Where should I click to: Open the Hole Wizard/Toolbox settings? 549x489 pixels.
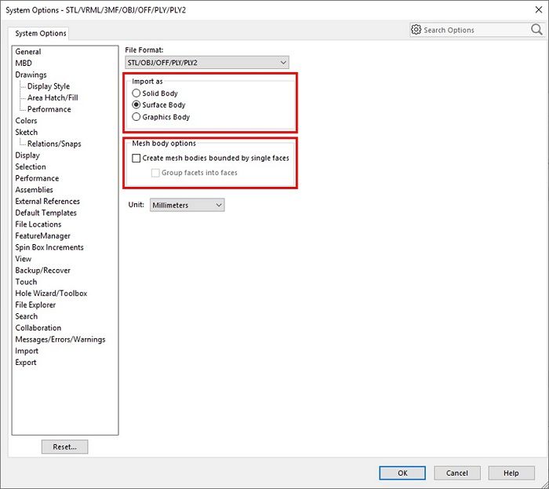(x=51, y=294)
